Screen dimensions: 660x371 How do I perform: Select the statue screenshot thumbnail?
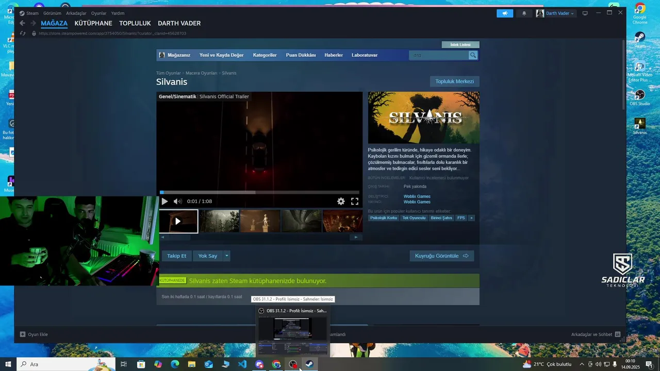pos(260,221)
